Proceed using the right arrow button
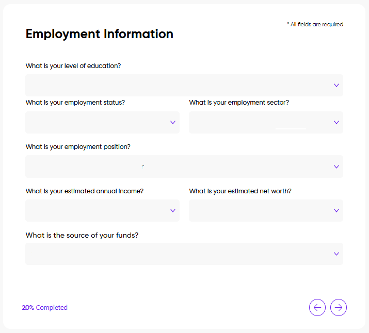369x333 pixels. [x=339, y=308]
